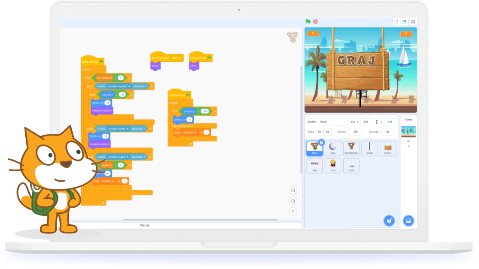Edit the Kierunek direction field
The width and height of the screenshot is (479, 269).
coord(387,132)
